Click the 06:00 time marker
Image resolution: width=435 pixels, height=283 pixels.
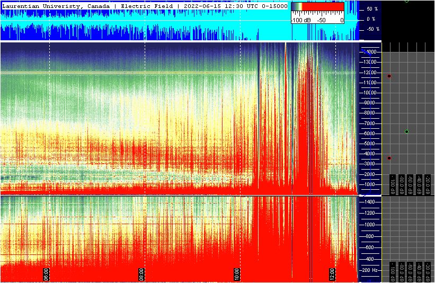(47, 274)
